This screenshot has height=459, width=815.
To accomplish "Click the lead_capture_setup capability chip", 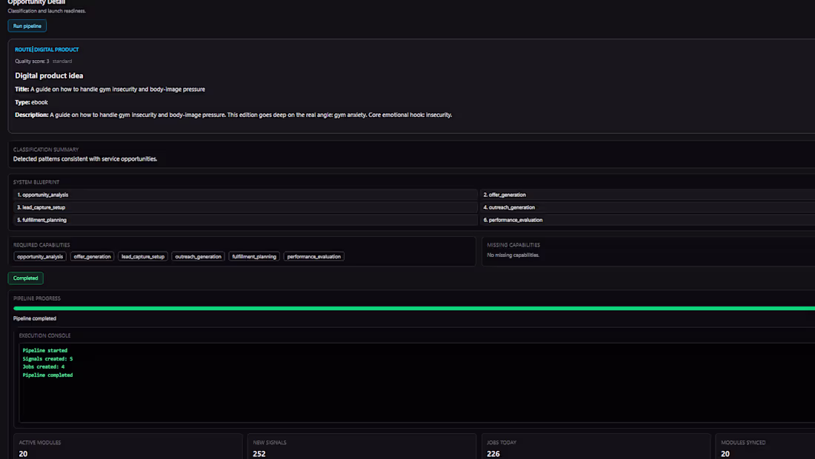I will (x=143, y=256).
